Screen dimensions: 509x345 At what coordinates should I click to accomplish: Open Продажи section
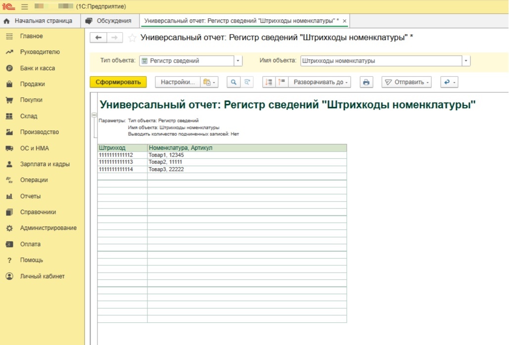pos(32,84)
